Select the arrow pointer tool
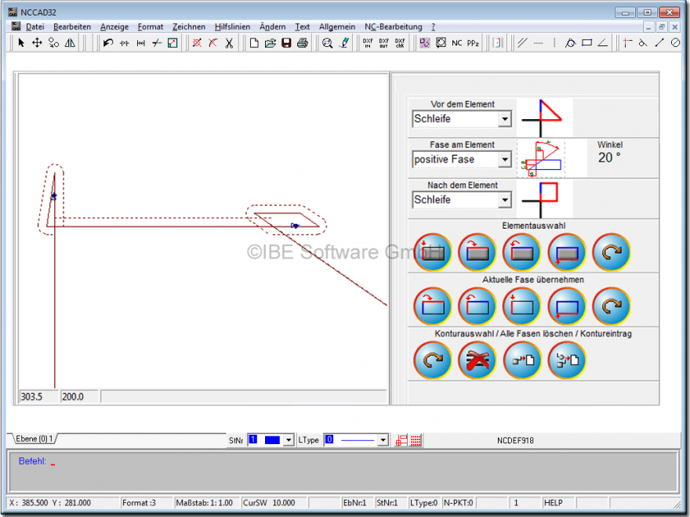Image resolution: width=690 pixels, height=517 pixels. click(x=21, y=43)
